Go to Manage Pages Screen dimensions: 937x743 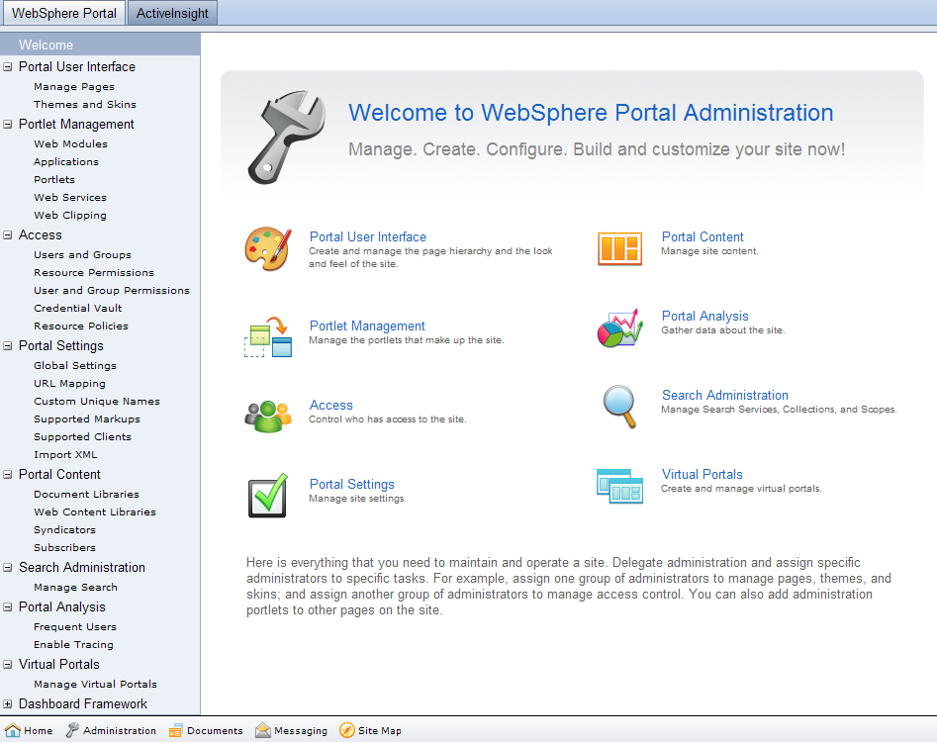[74, 87]
